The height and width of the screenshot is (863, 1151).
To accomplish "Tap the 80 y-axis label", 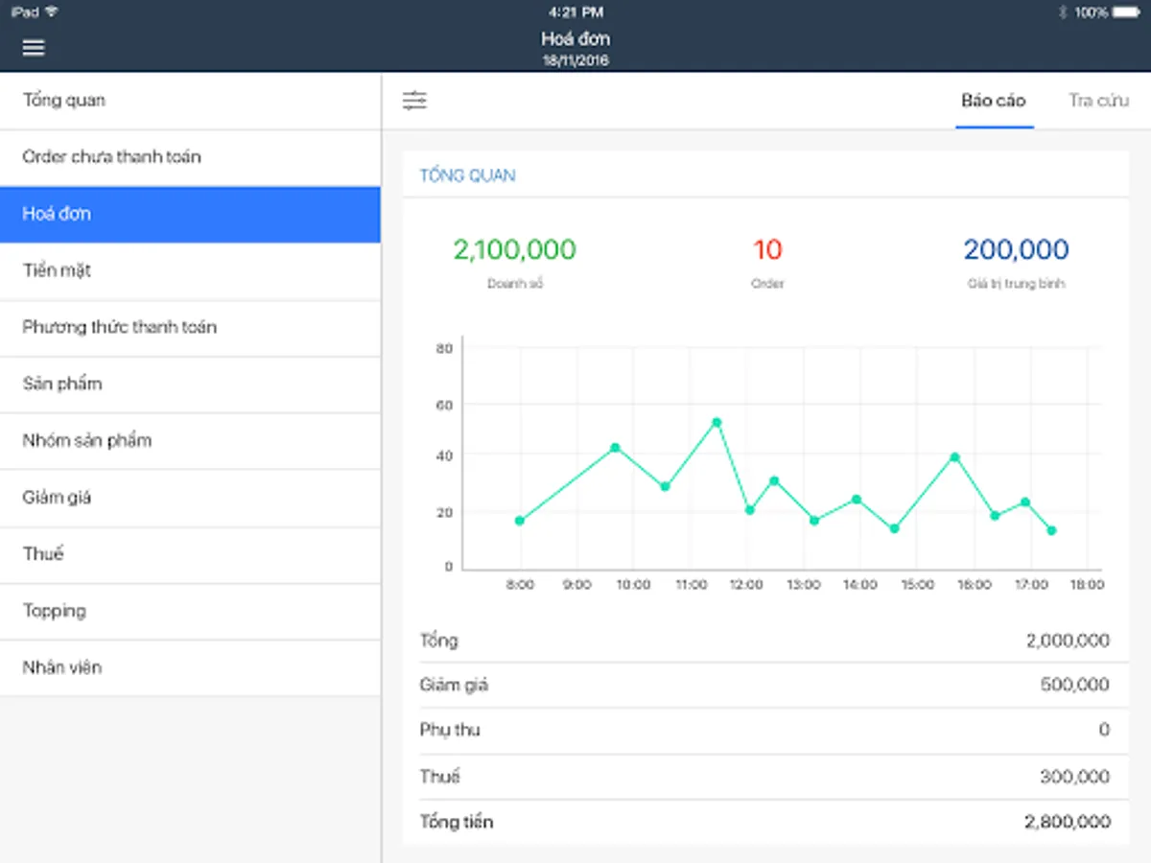I will pos(444,349).
